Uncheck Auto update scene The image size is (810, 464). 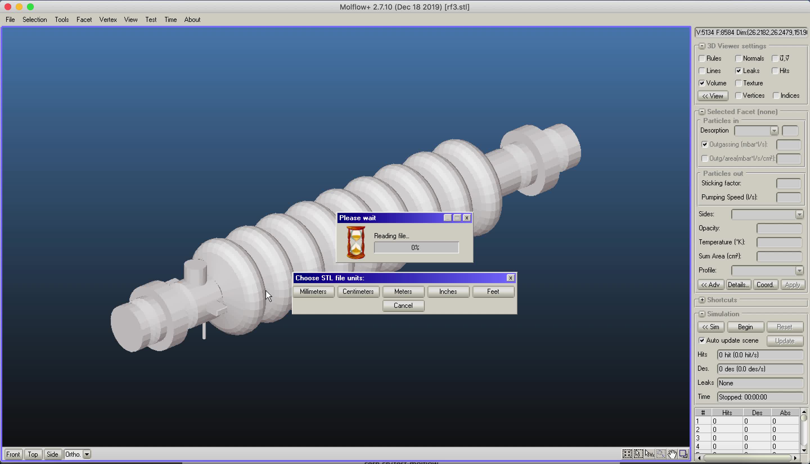[702, 340]
